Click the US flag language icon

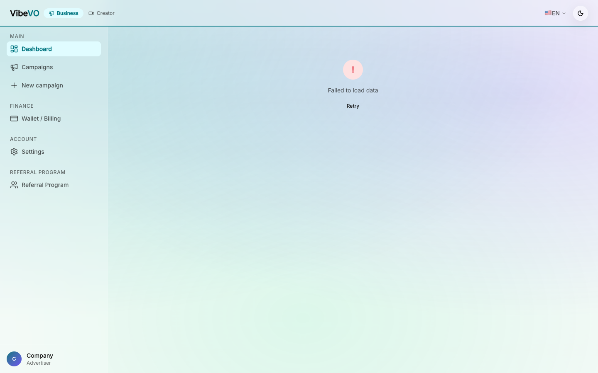pyautogui.click(x=548, y=13)
